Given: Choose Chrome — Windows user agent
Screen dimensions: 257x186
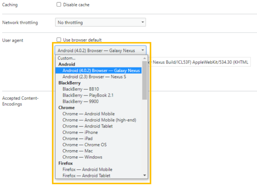Looking at the screenshot, I should [82, 157].
